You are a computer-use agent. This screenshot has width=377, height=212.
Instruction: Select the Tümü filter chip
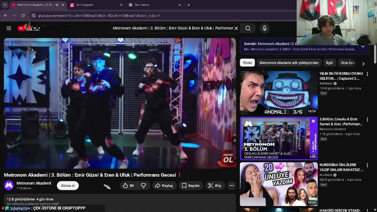coord(247,63)
